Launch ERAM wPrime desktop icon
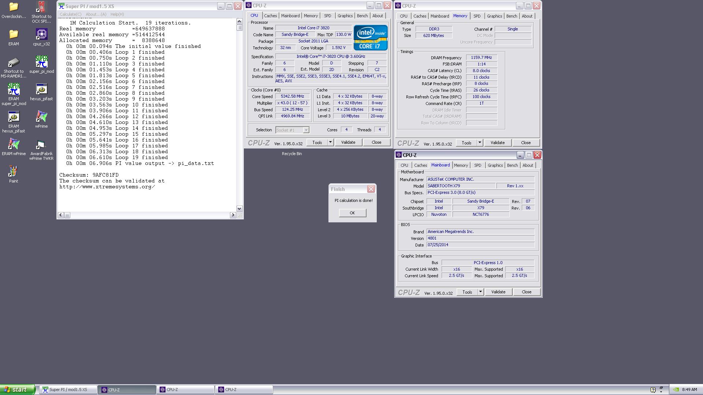This screenshot has width=703, height=395. pyautogui.click(x=14, y=147)
